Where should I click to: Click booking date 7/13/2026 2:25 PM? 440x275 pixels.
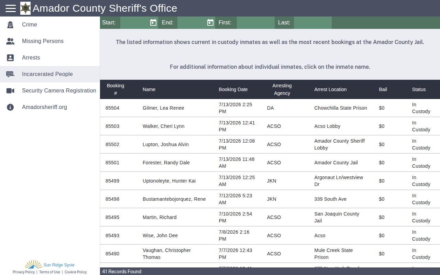click(235, 108)
